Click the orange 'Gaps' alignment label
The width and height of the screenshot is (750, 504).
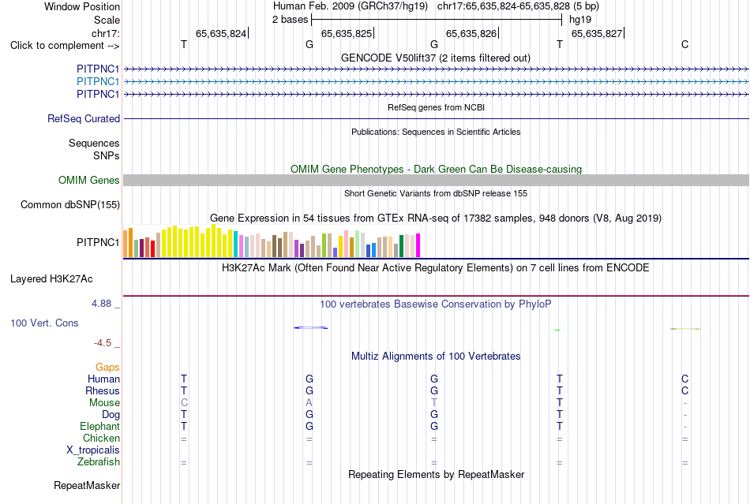(107, 367)
